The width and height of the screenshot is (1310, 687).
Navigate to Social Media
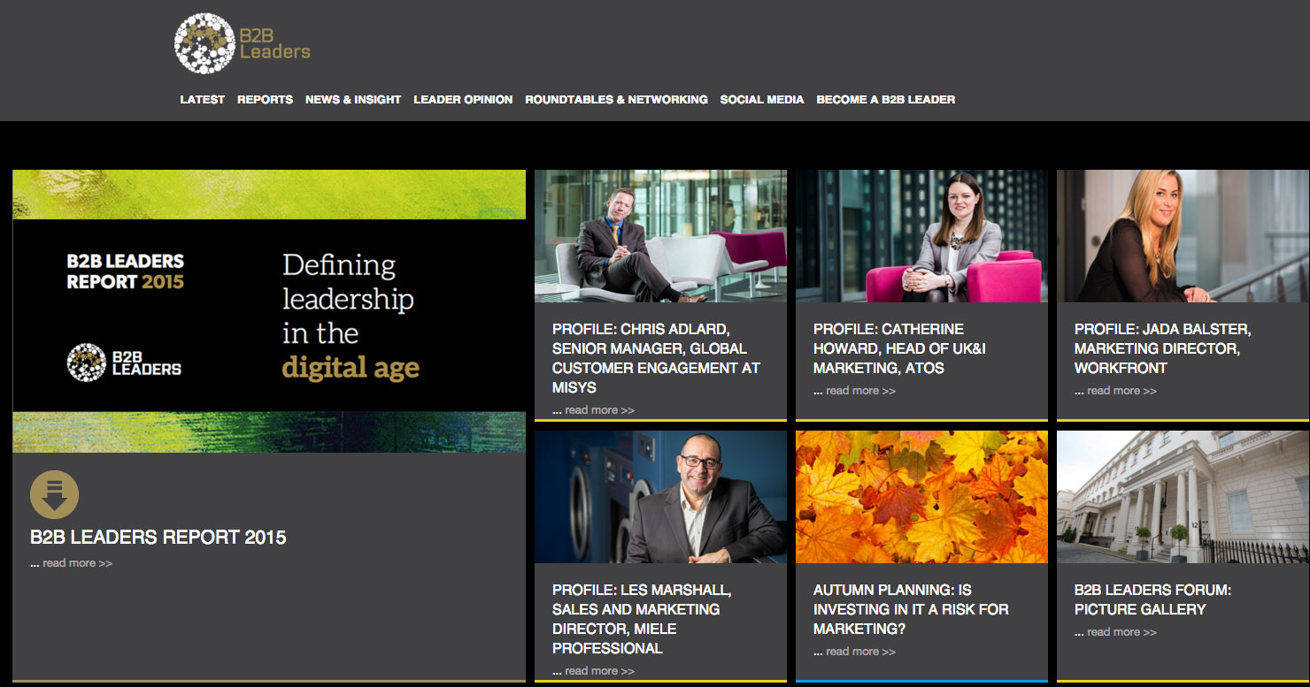coord(762,100)
